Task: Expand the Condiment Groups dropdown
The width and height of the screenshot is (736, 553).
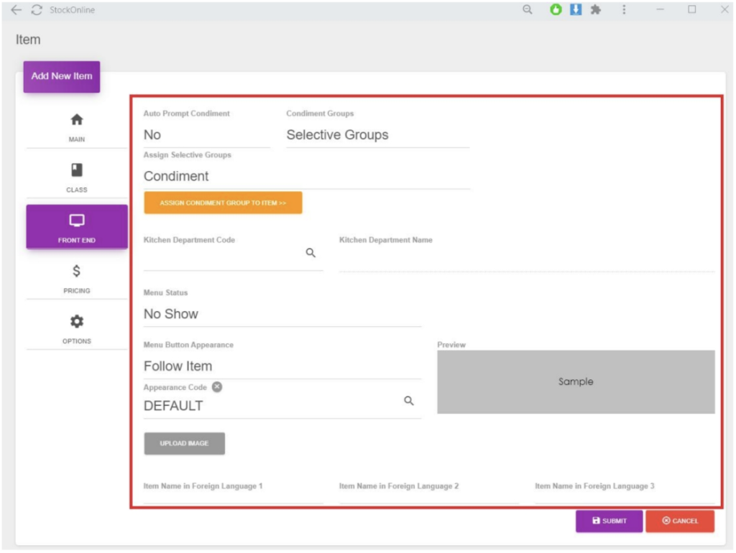Action: point(377,135)
